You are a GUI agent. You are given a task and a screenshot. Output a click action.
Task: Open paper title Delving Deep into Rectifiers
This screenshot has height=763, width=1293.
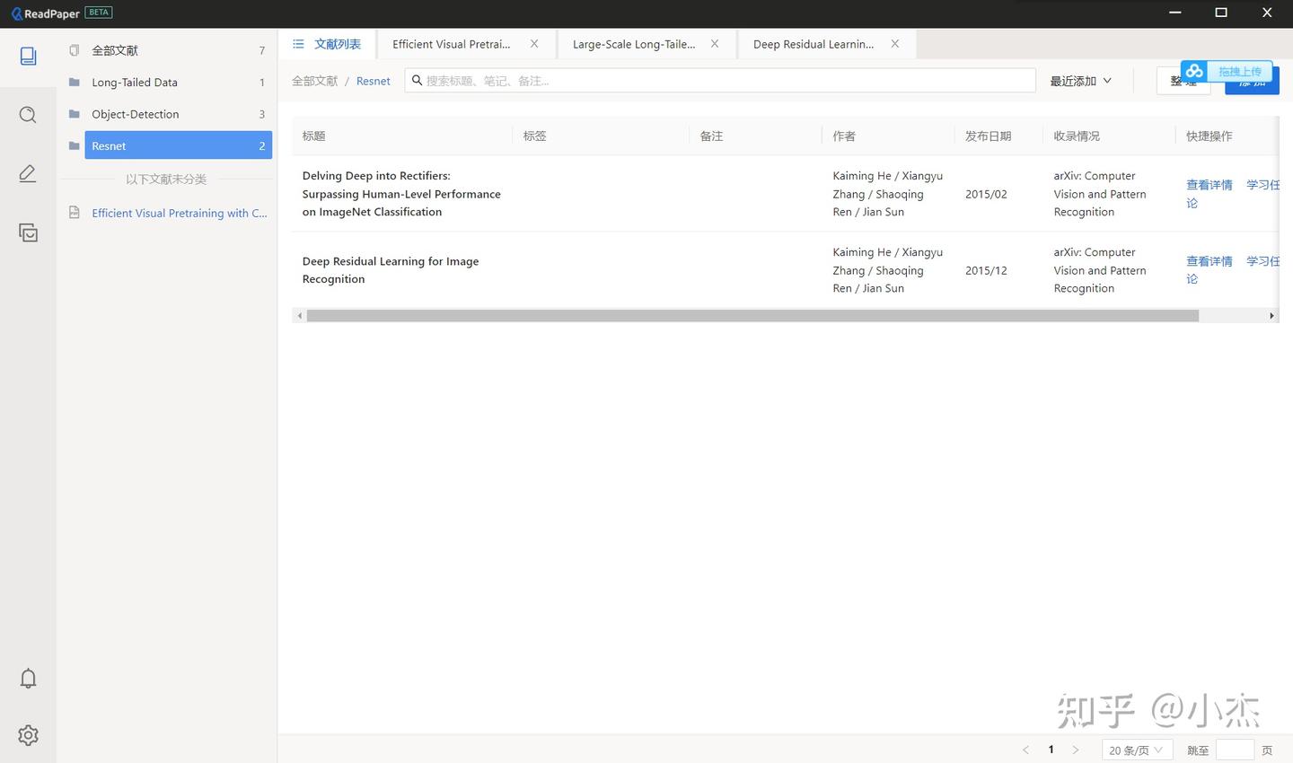click(401, 194)
